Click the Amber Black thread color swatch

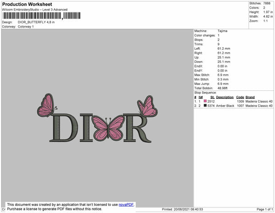pos(205,106)
